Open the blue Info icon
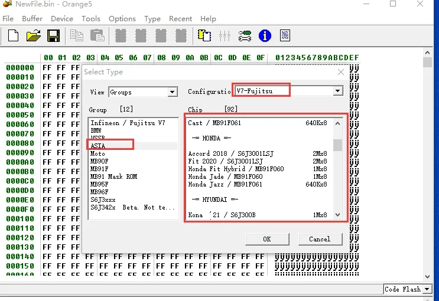 pos(265,36)
